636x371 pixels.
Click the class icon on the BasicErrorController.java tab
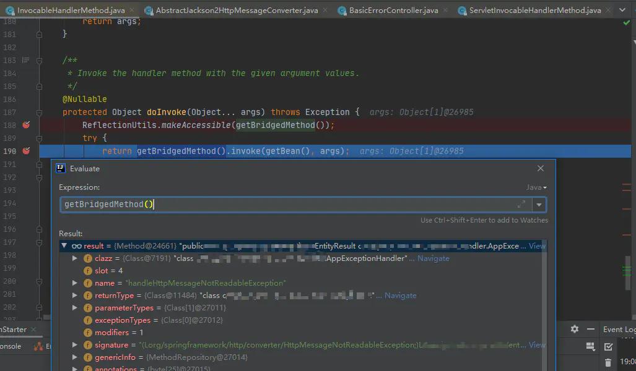(342, 11)
